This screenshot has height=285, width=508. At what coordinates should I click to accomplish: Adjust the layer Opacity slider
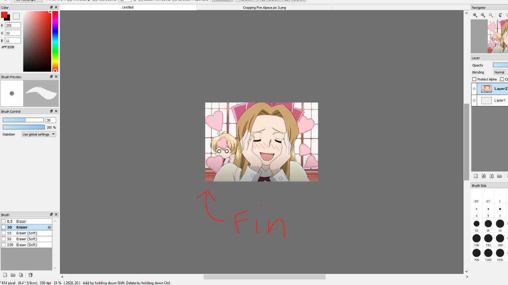tap(500, 65)
